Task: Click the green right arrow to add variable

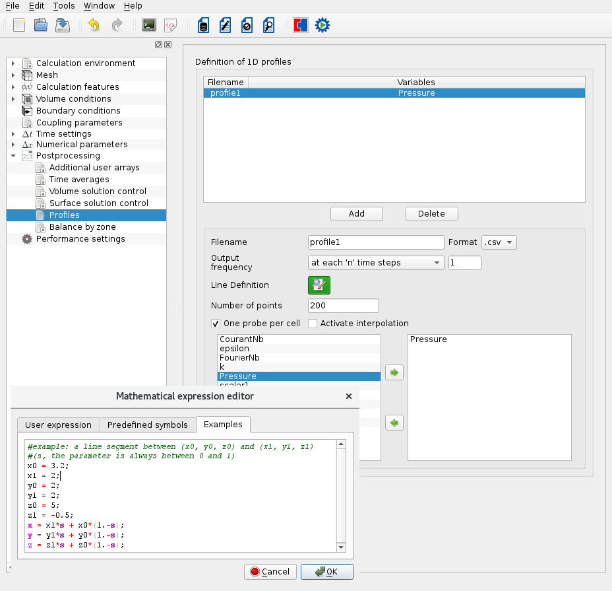Action: tap(394, 372)
